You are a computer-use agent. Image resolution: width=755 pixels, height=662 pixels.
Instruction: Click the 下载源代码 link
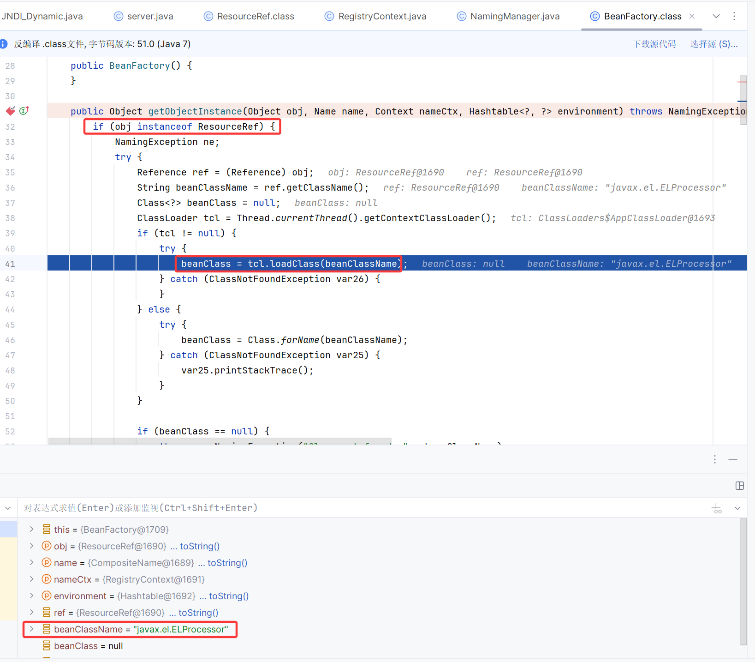point(654,44)
